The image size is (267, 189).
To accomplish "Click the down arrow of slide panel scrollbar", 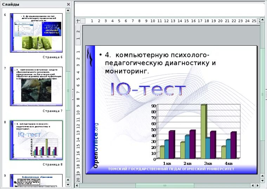I will click(68, 184).
